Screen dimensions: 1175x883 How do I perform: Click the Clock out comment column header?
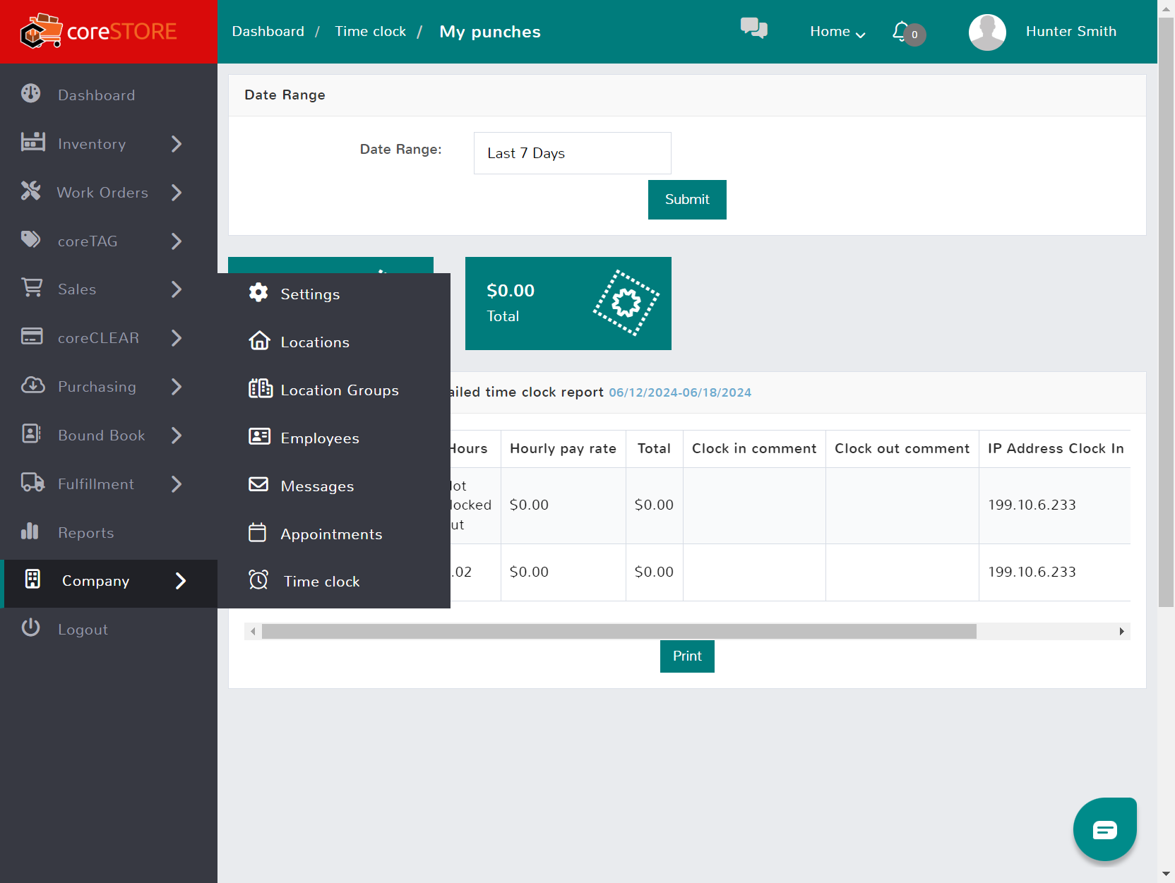tap(902, 449)
